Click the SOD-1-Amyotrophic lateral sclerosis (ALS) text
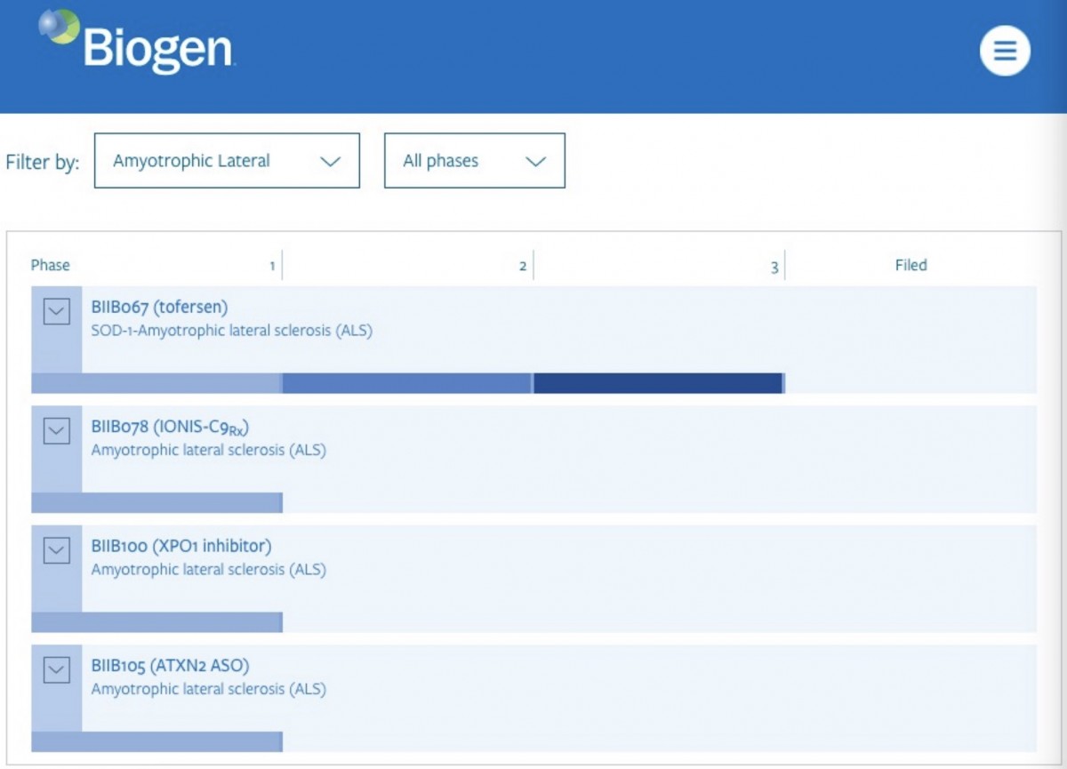 (x=232, y=331)
